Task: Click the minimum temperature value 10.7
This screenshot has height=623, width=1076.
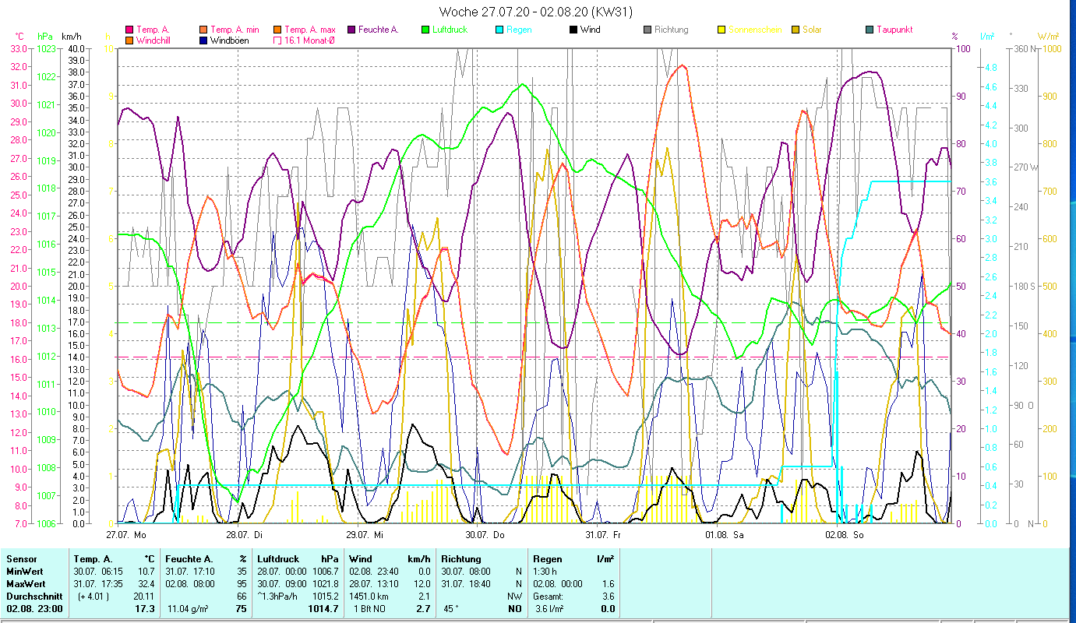Action: pyautogui.click(x=146, y=572)
